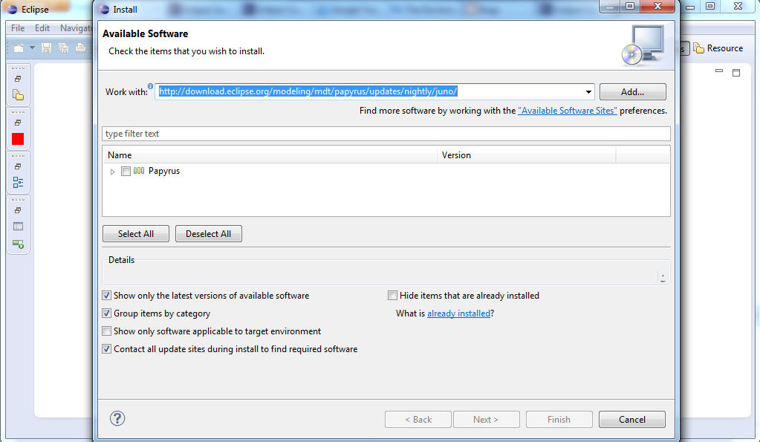
Task: Open the Available Software Sites link
Action: 568,111
